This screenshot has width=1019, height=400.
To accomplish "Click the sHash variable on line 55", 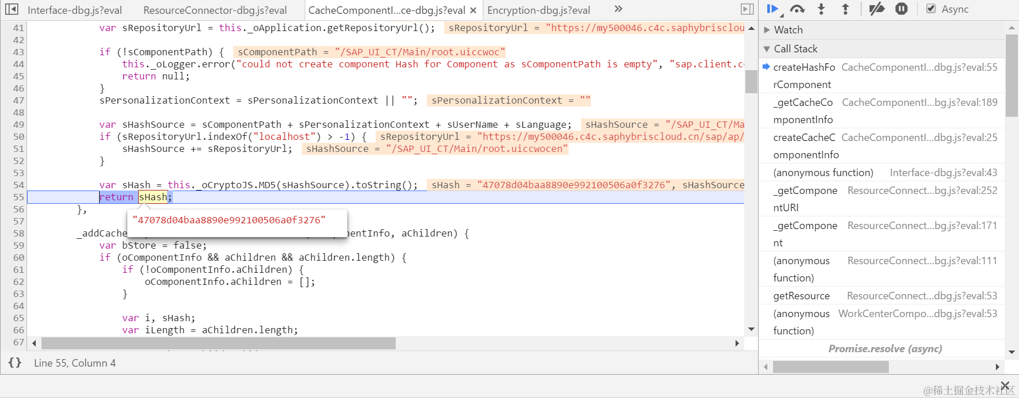I will [x=153, y=197].
